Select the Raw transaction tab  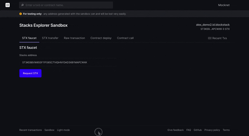74,38
